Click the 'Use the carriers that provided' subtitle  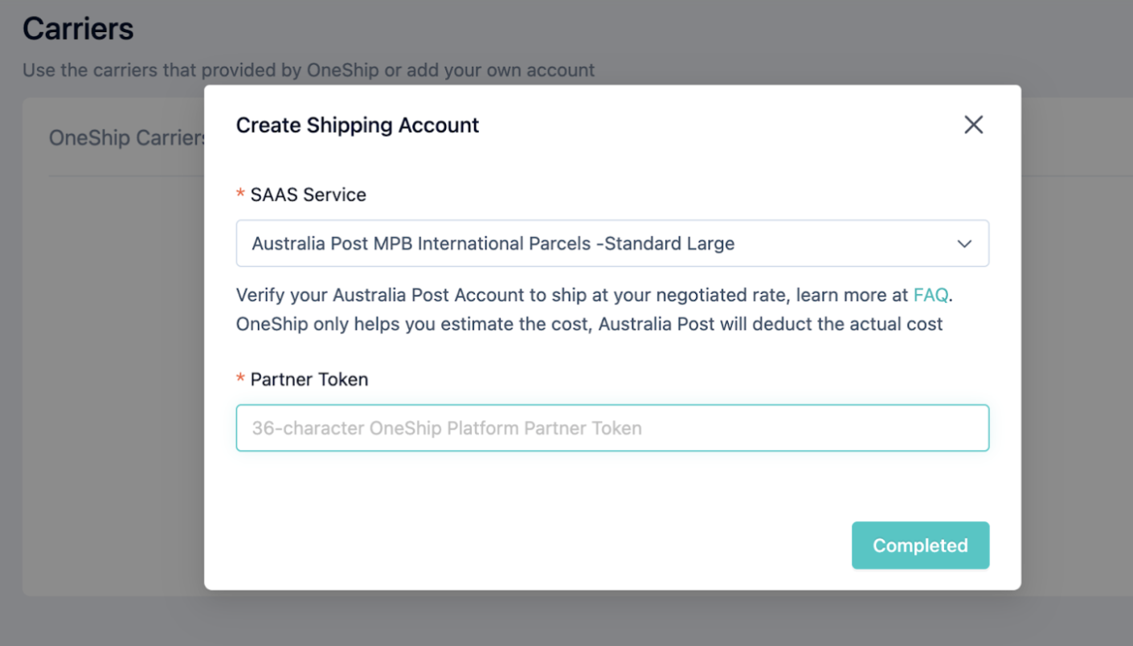click(x=309, y=70)
